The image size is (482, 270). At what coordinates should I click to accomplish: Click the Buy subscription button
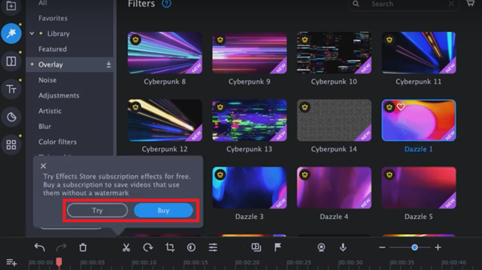(163, 210)
